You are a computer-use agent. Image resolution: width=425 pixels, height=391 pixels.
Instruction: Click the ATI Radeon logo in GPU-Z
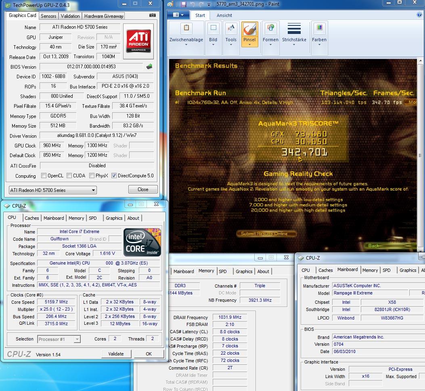click(x=138, y=41)
